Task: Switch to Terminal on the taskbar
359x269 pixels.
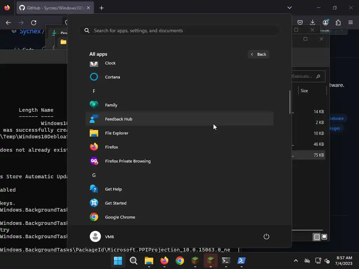Action: pyautogui.click(x=226, y=261)
